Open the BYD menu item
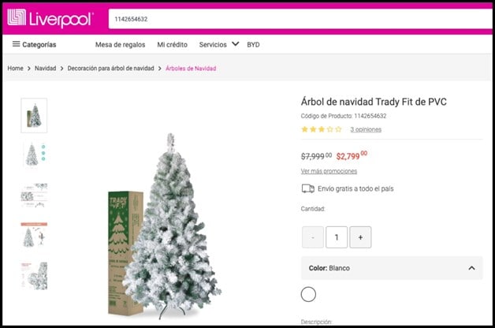 [253, 44]
